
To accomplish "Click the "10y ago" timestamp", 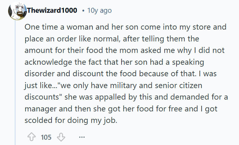I will (x=99, y=11).
